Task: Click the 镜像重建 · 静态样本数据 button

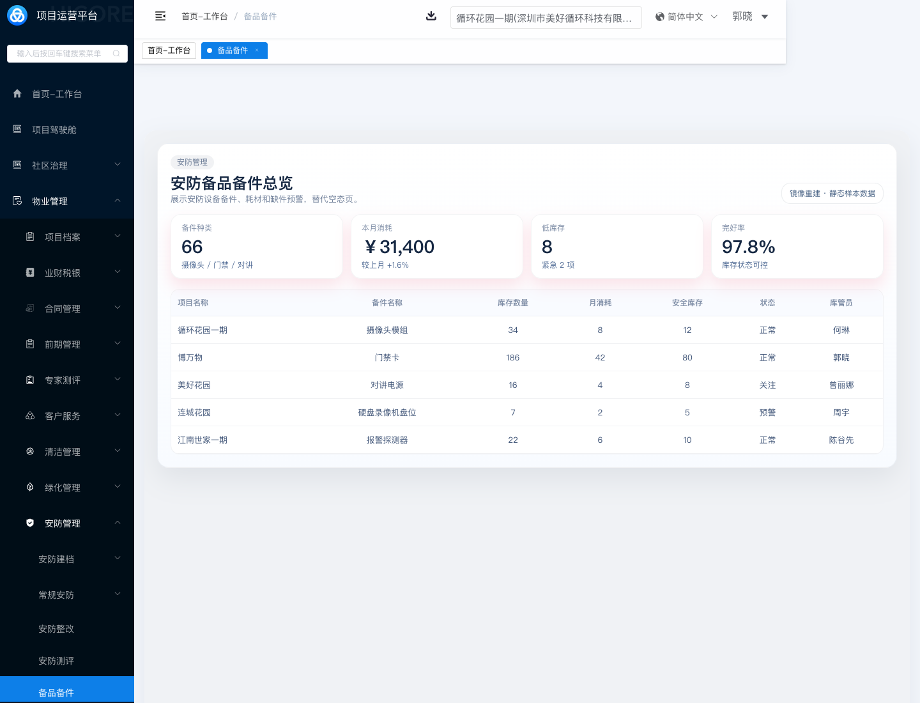Action: coord(832,194)
